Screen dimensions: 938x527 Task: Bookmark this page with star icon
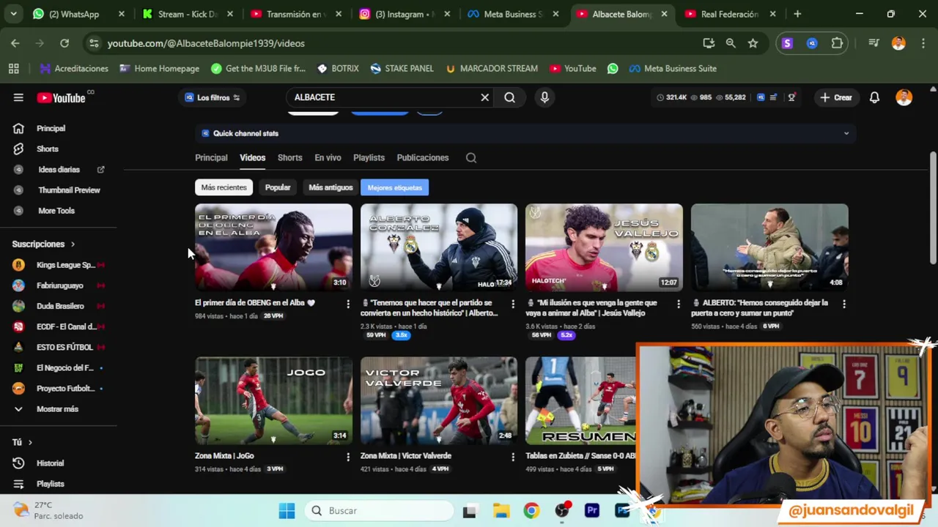tap(753, 43)
